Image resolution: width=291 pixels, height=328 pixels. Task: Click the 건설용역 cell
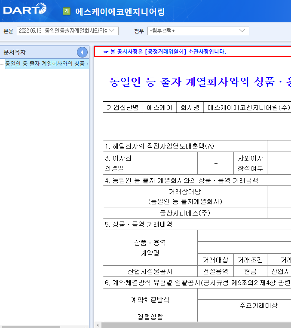coord(216,271)
